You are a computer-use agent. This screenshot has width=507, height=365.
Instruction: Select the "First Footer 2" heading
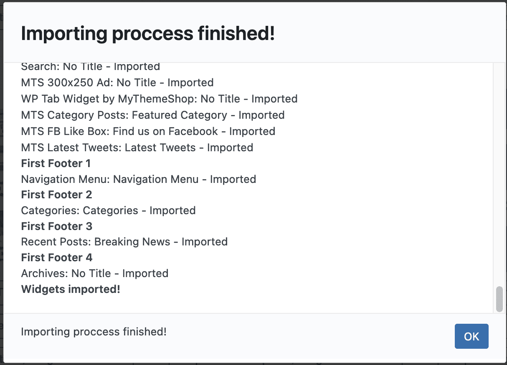[56, 195]
